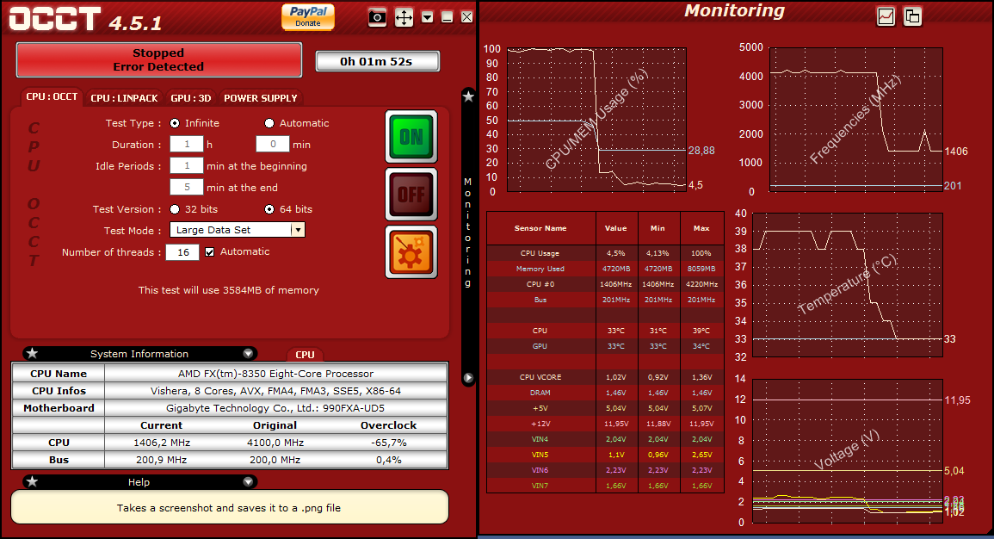Click the Temperature graph
This screenshot has height=539, width=994.
point(847,285)
